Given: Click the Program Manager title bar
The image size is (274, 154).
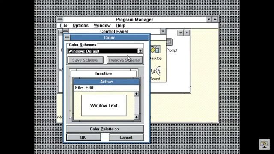Looking at the screenshot, I should point(134,19).
